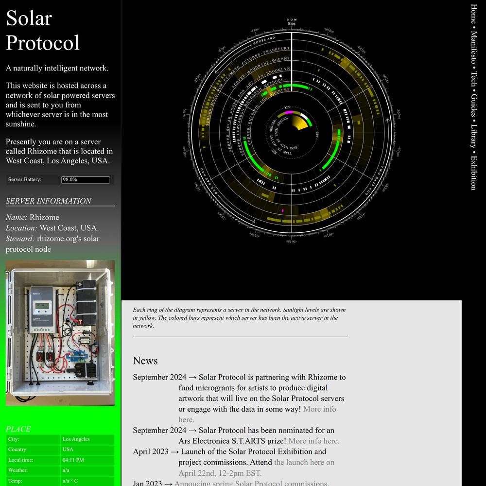
Task: Click the "NOW 0 hrs" marker on the diagram
Action: click(x=291, y=22)
